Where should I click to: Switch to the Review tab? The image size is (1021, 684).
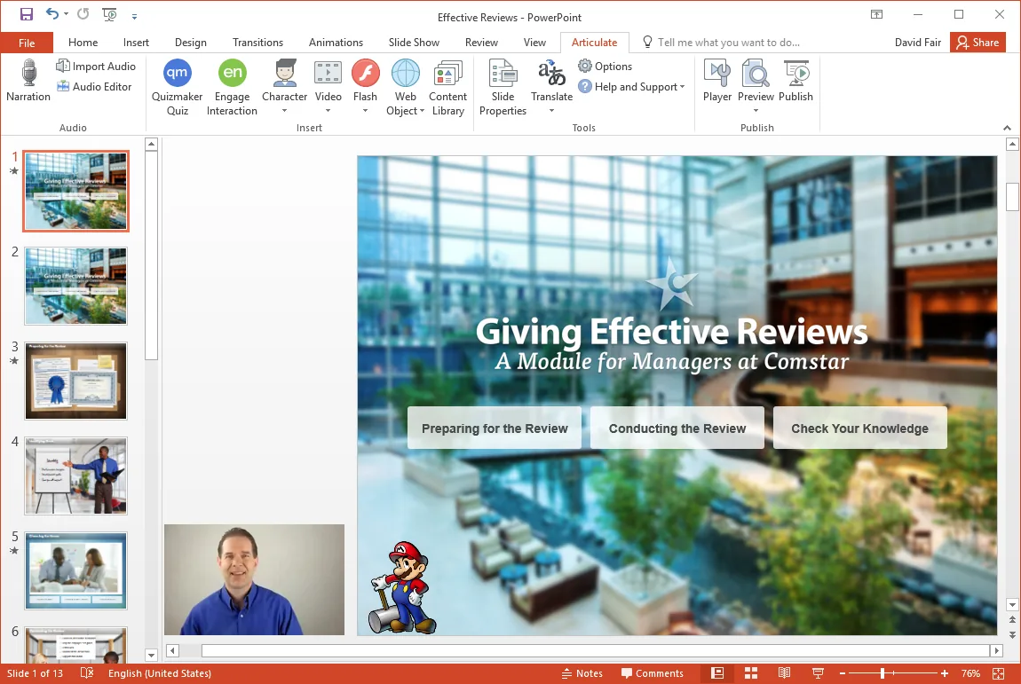[481, 43]
